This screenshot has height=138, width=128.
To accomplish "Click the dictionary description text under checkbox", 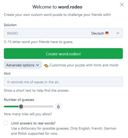I will 64,131.
